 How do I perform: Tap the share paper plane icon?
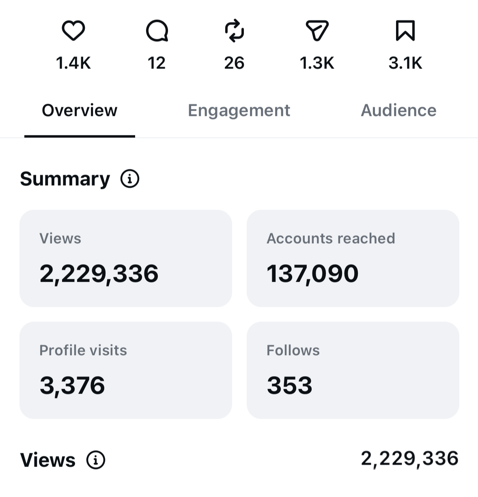coord(317,31)
